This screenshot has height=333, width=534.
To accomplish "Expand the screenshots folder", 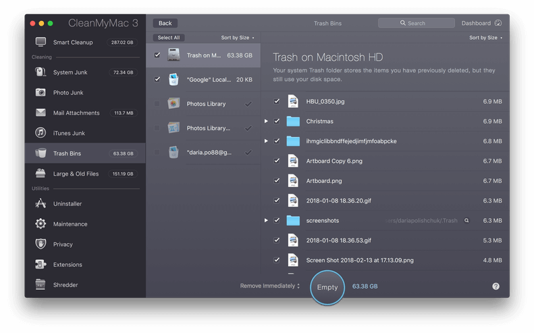I will (x=266, y=220).
